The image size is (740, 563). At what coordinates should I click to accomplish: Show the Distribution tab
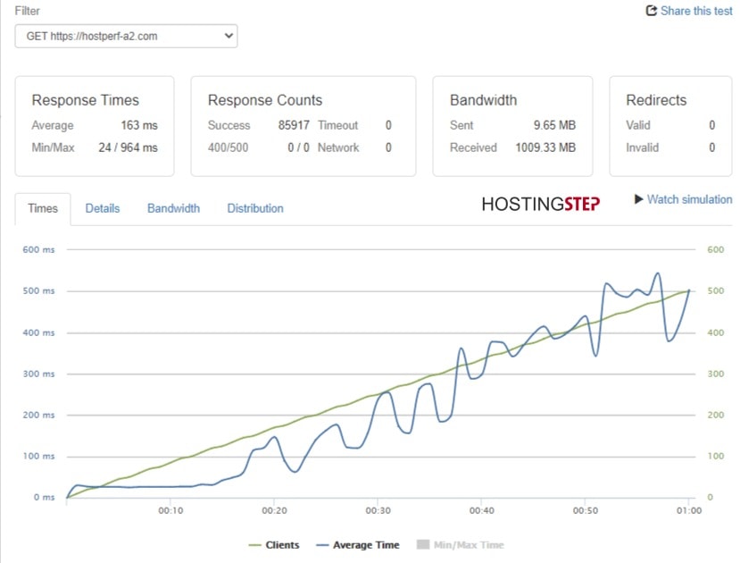[x=255, y=208]
